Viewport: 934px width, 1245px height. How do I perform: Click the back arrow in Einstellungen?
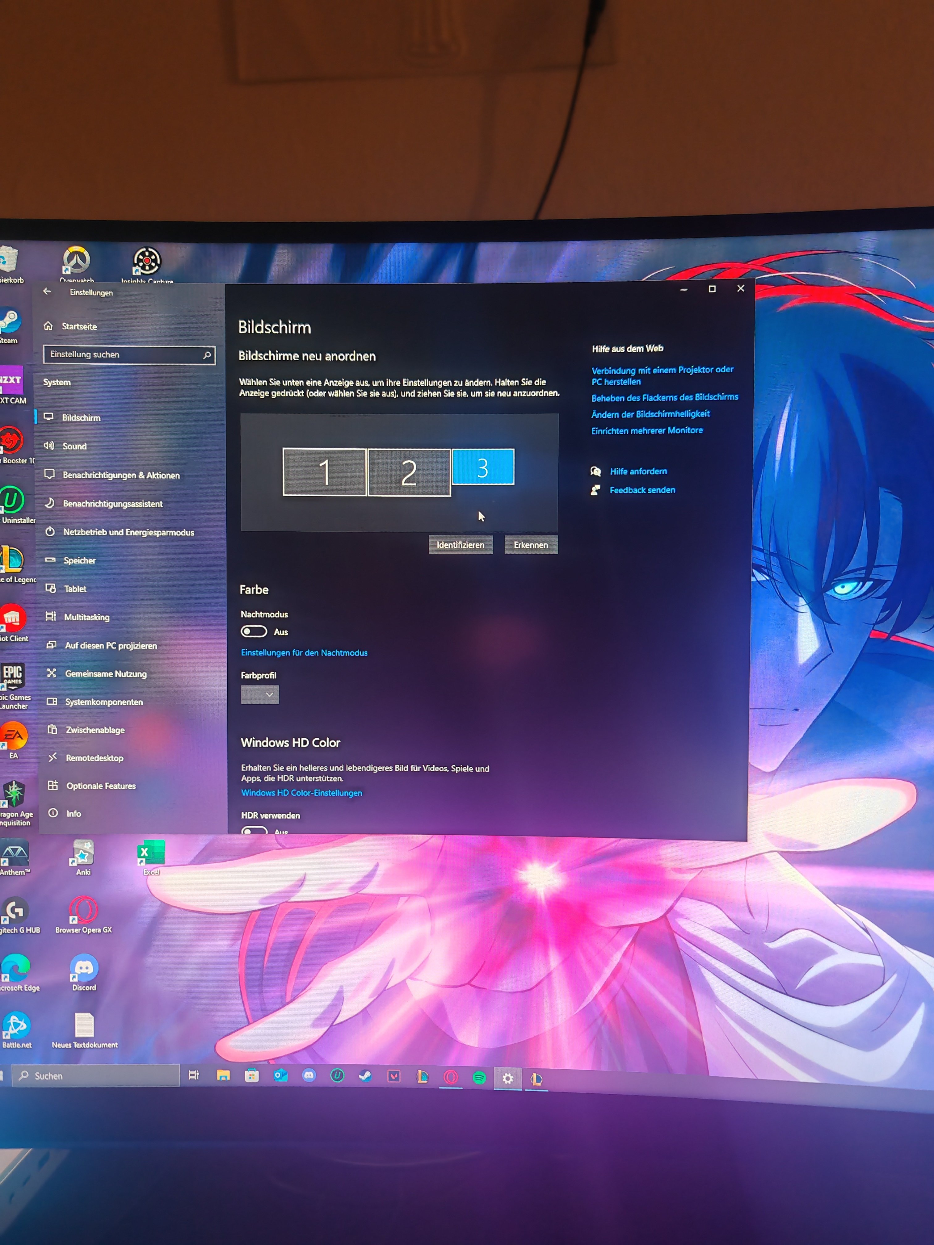(x=47, y=291)
